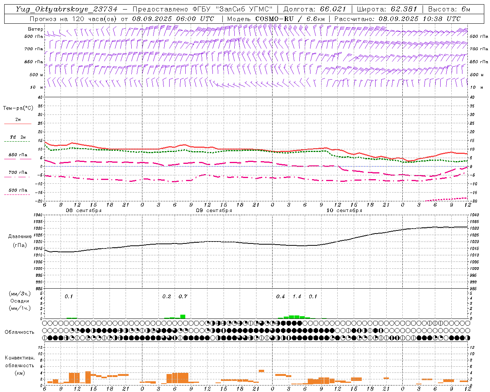Click the 0.2 precipitation amount
Screen dimensions: 490x392
(x=167, y=297)
